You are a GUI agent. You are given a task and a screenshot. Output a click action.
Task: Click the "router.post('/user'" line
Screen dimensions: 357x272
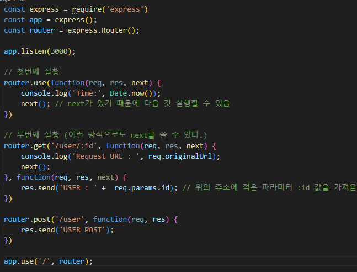click(91, 219)
